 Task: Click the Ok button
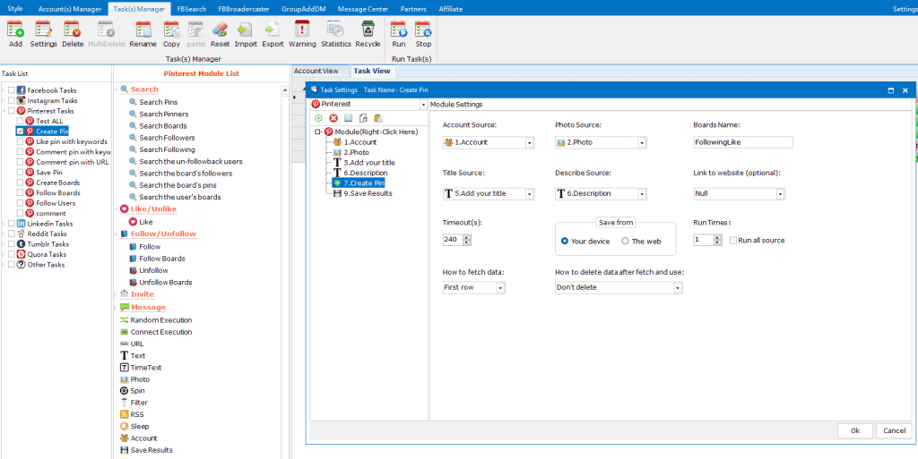[854, 430]
